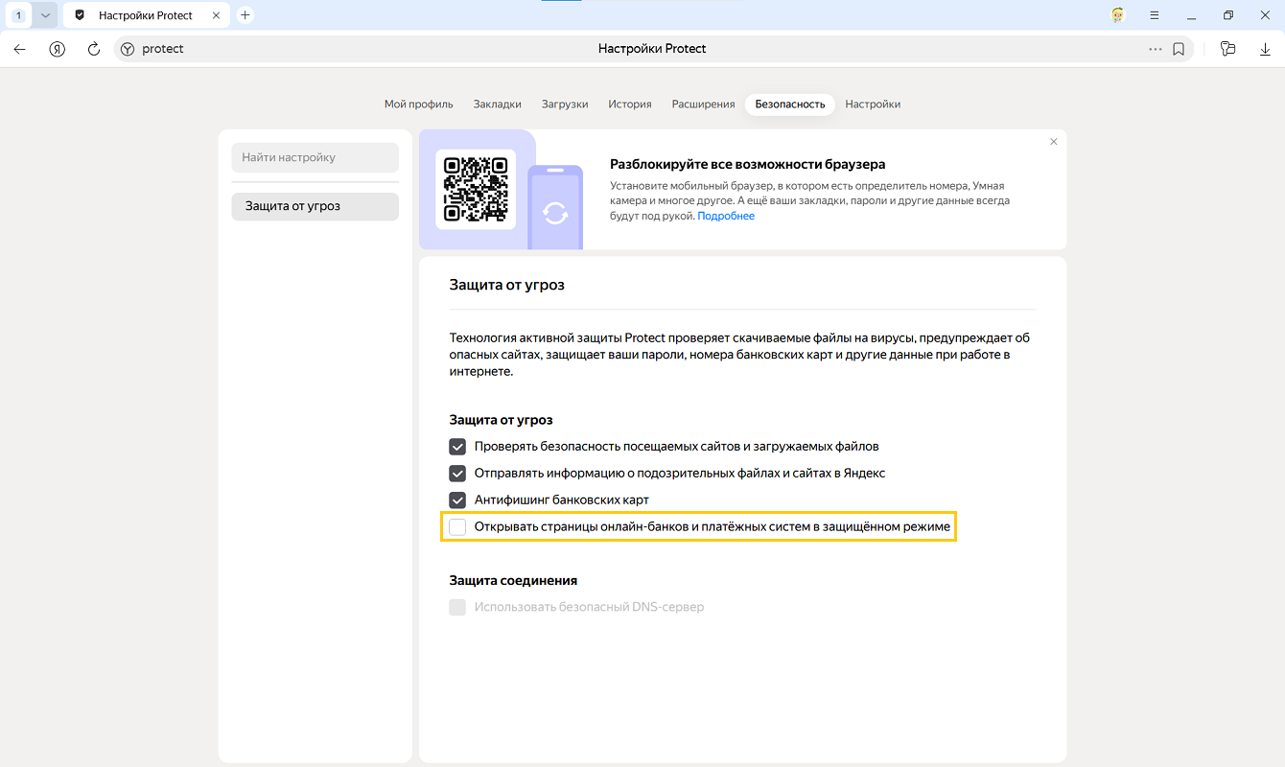1285x767 pixels.
Task: Open the downloads arrow icon
Action: pyautogui.click(x=1265, y=49)
